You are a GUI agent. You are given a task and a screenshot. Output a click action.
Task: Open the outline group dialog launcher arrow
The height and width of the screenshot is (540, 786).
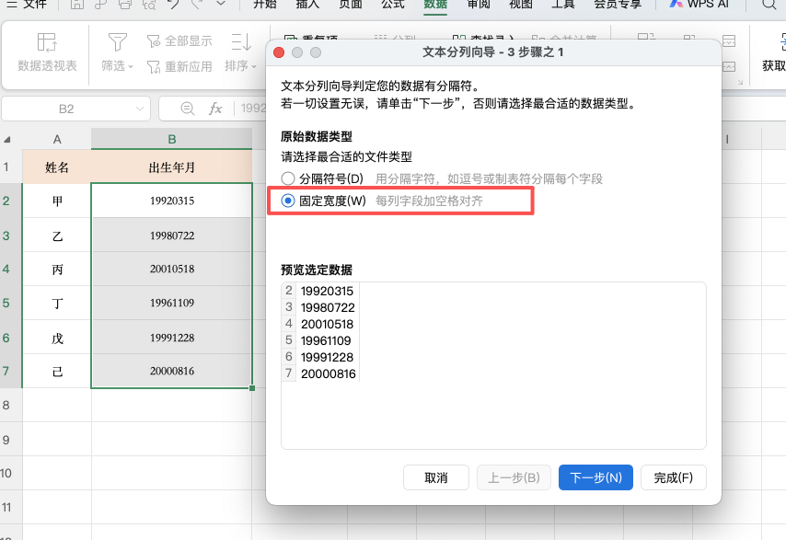(x=740, y=82)
